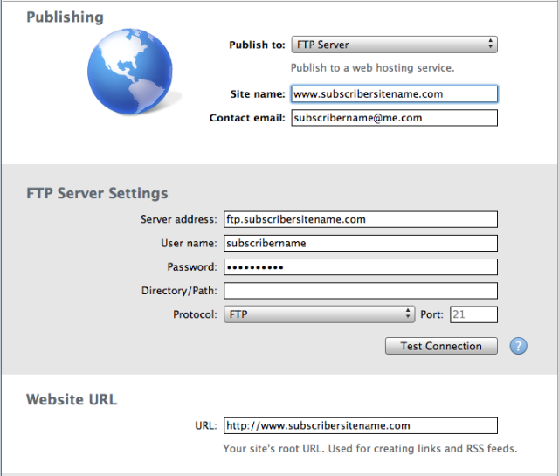Open the Publish to FTP Server dropdown
The height and width of the screenshot is (476, 559).
click(394, 45)
